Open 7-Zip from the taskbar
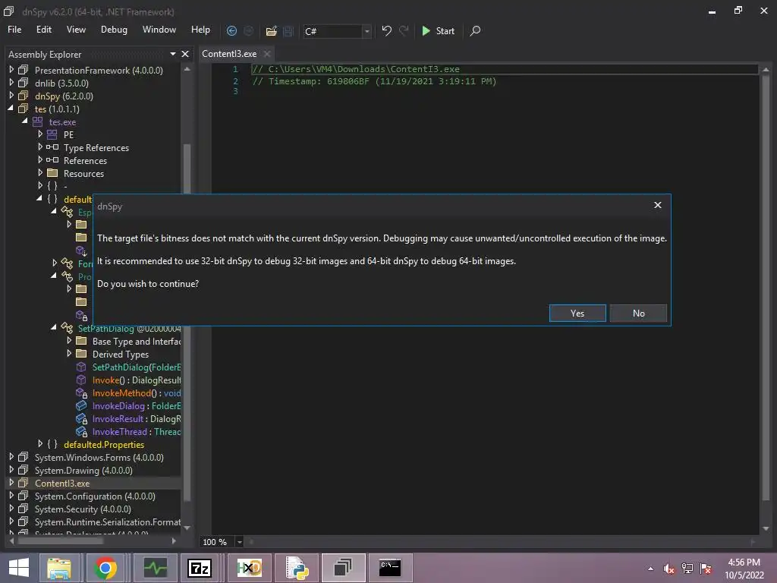Screen dimensions: 777x583 (200, 568)
